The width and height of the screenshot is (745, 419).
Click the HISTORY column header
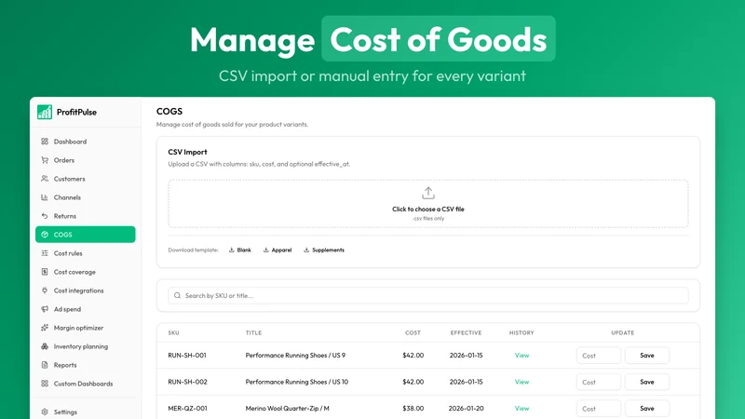pos(521,333)
